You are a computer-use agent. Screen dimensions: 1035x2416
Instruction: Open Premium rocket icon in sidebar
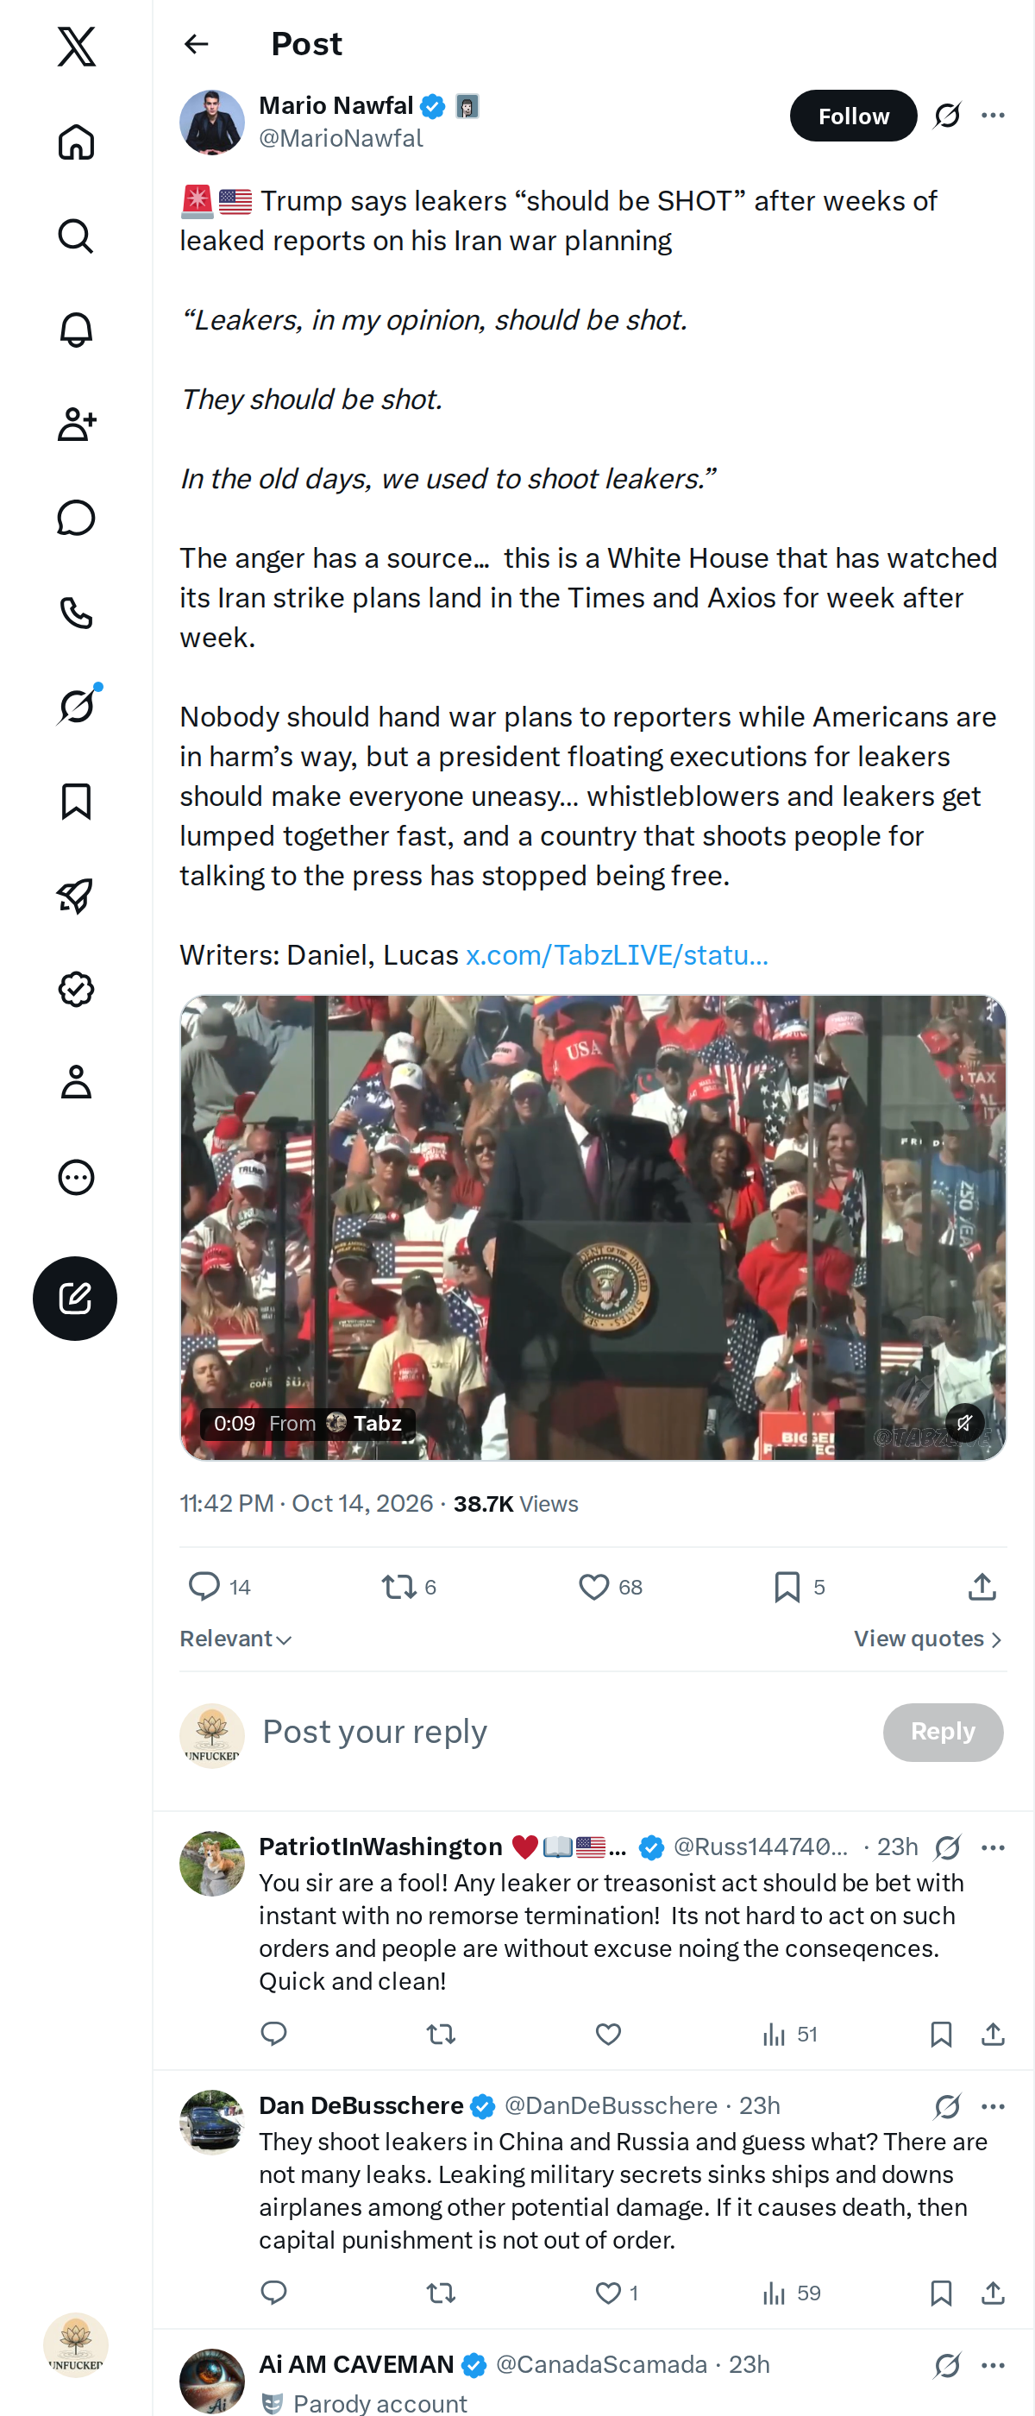coord(76,895)
